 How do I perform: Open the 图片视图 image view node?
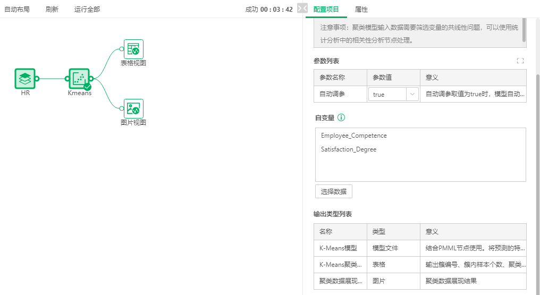[x=133, y=108]
